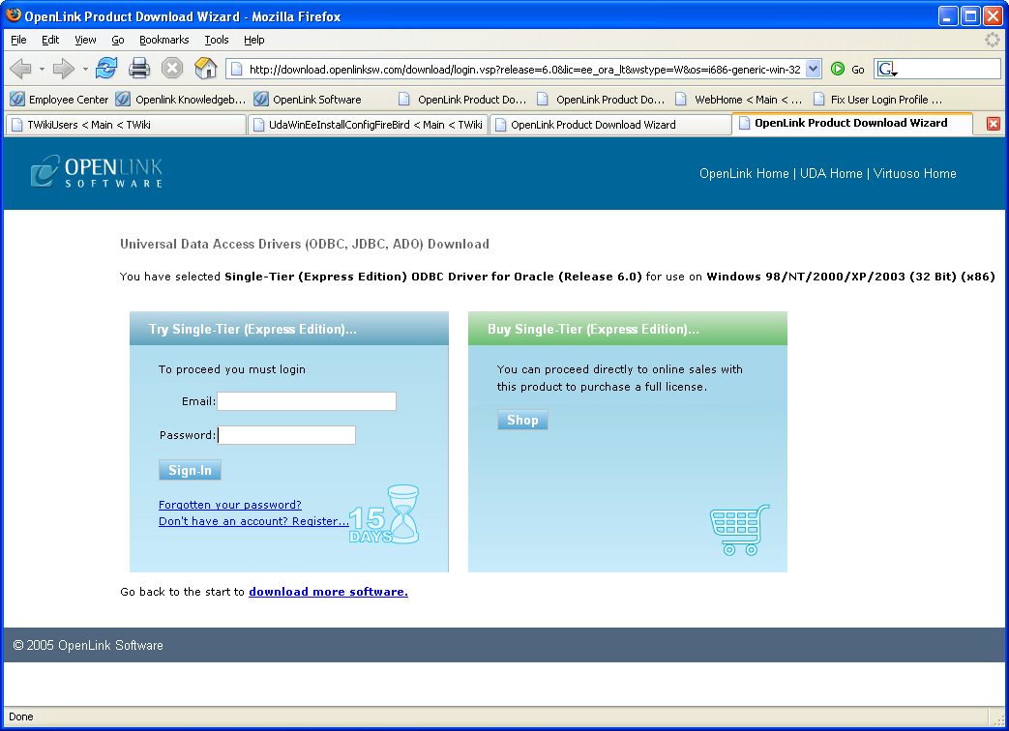Reload the current page
This screenshot has height=731, width=1009.
[x=106, y=68]
